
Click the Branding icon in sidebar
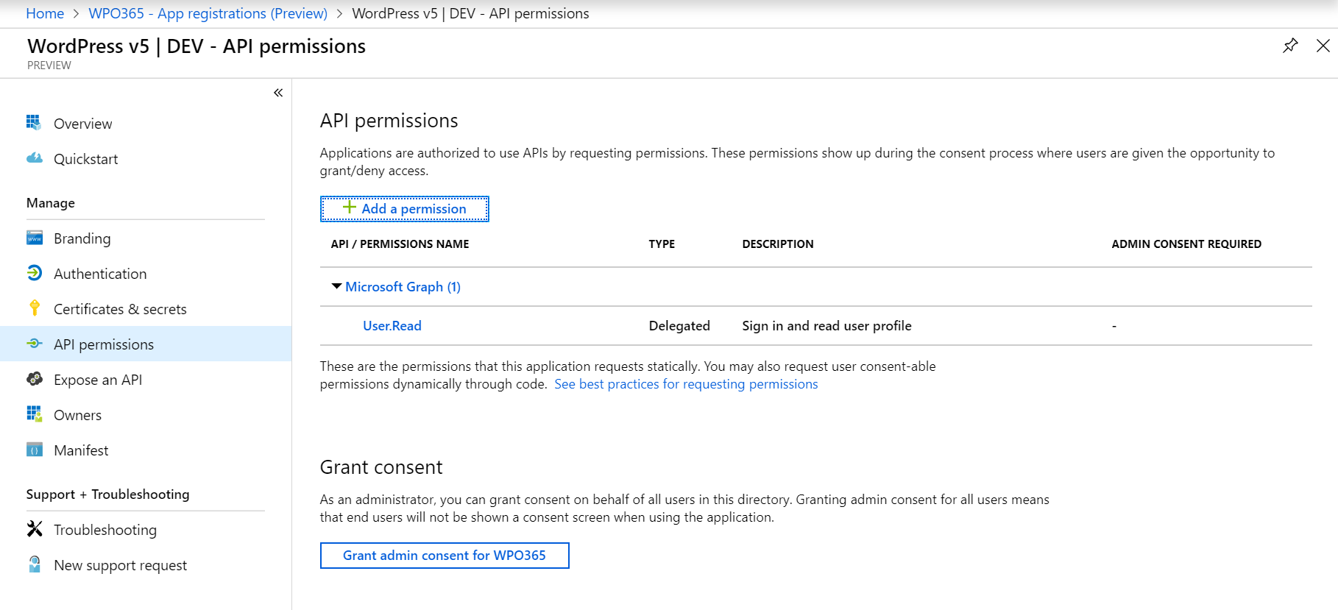pos(34,238)
